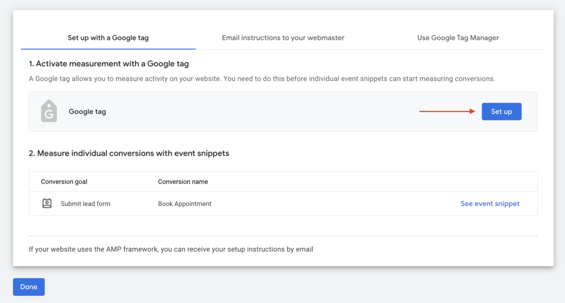
Task: Click the Conversion name column header
Action: point(183,182)
